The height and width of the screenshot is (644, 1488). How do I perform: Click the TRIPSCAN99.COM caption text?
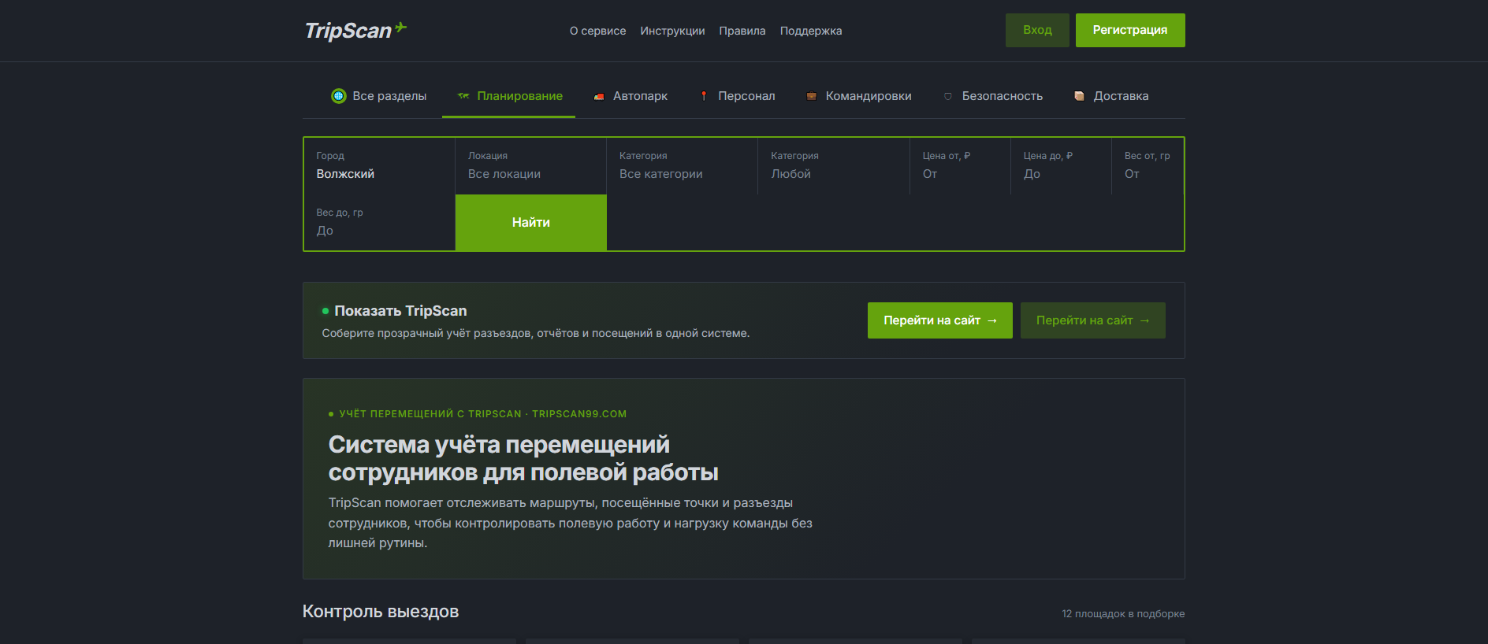tap(579, 414)
